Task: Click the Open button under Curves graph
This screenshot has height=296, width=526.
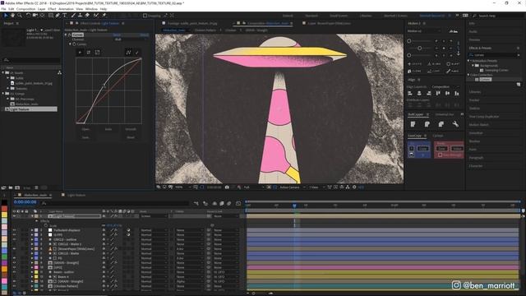Action: 85,129
